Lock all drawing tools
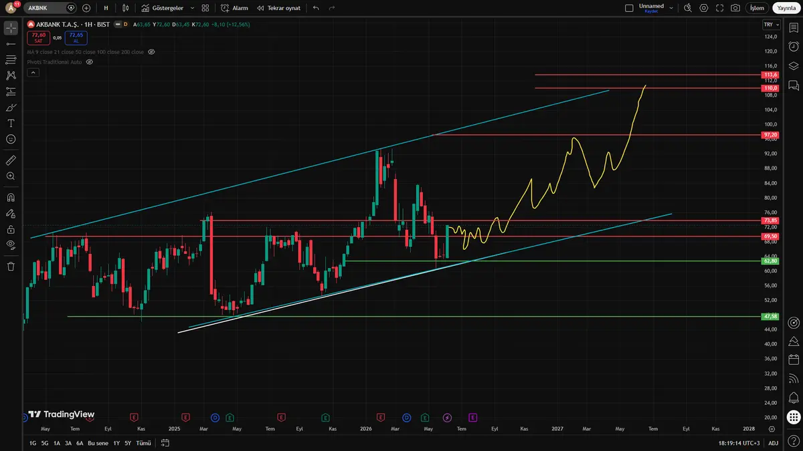Image resolution: width=803 pixels, height=451 pixels. tap(10, 229)
